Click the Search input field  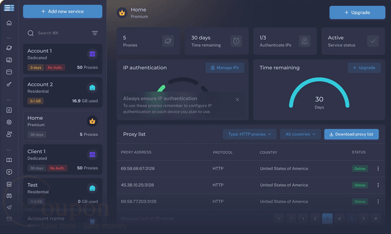[63, 33]
